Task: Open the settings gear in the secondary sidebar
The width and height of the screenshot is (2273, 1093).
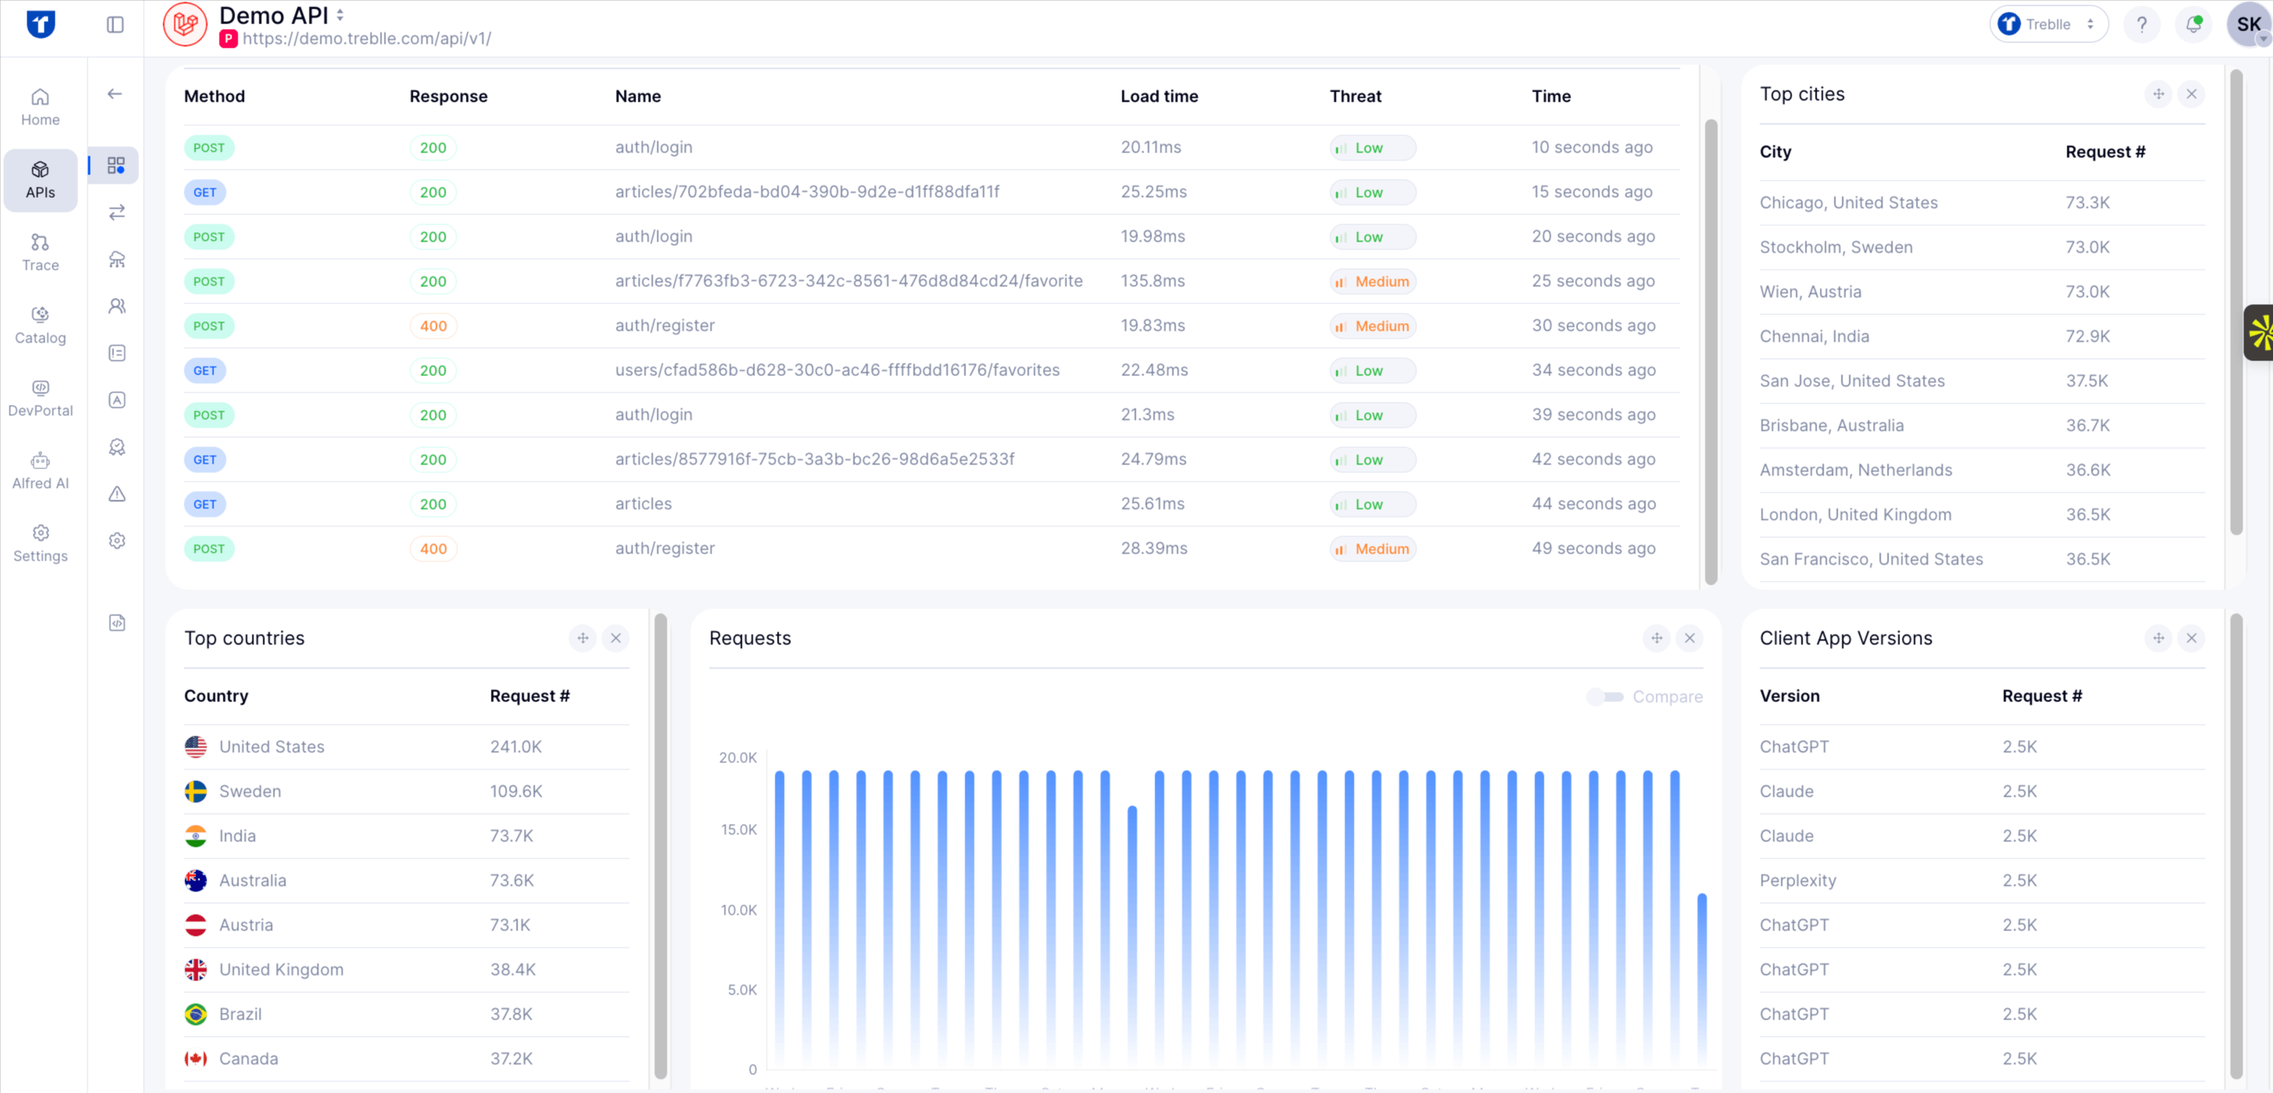Action: point(116,540)
